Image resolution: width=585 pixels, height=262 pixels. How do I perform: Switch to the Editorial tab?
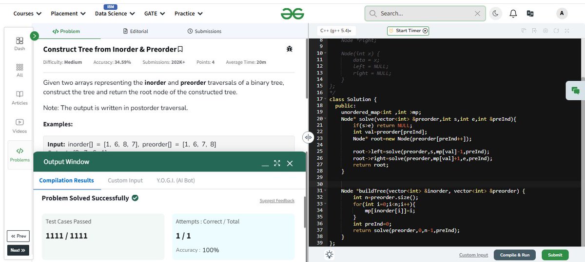point(136,31)
